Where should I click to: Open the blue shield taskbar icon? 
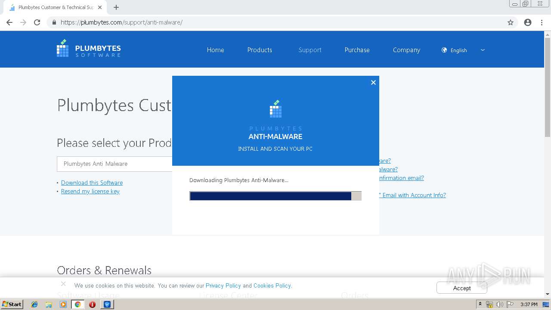pos(107,304)
